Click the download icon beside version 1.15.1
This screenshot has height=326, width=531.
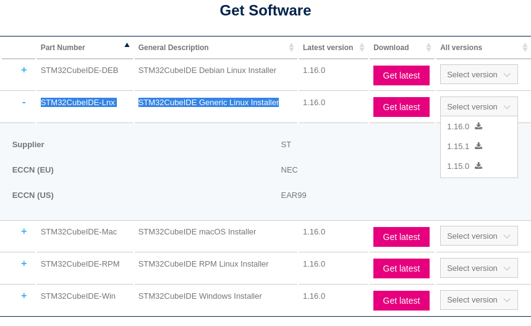click(478, 146)
